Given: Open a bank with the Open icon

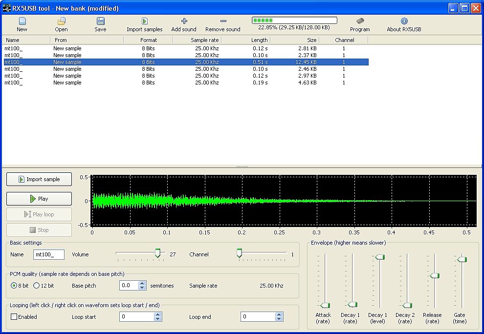Looking at the screenshot, I should 61,21.
